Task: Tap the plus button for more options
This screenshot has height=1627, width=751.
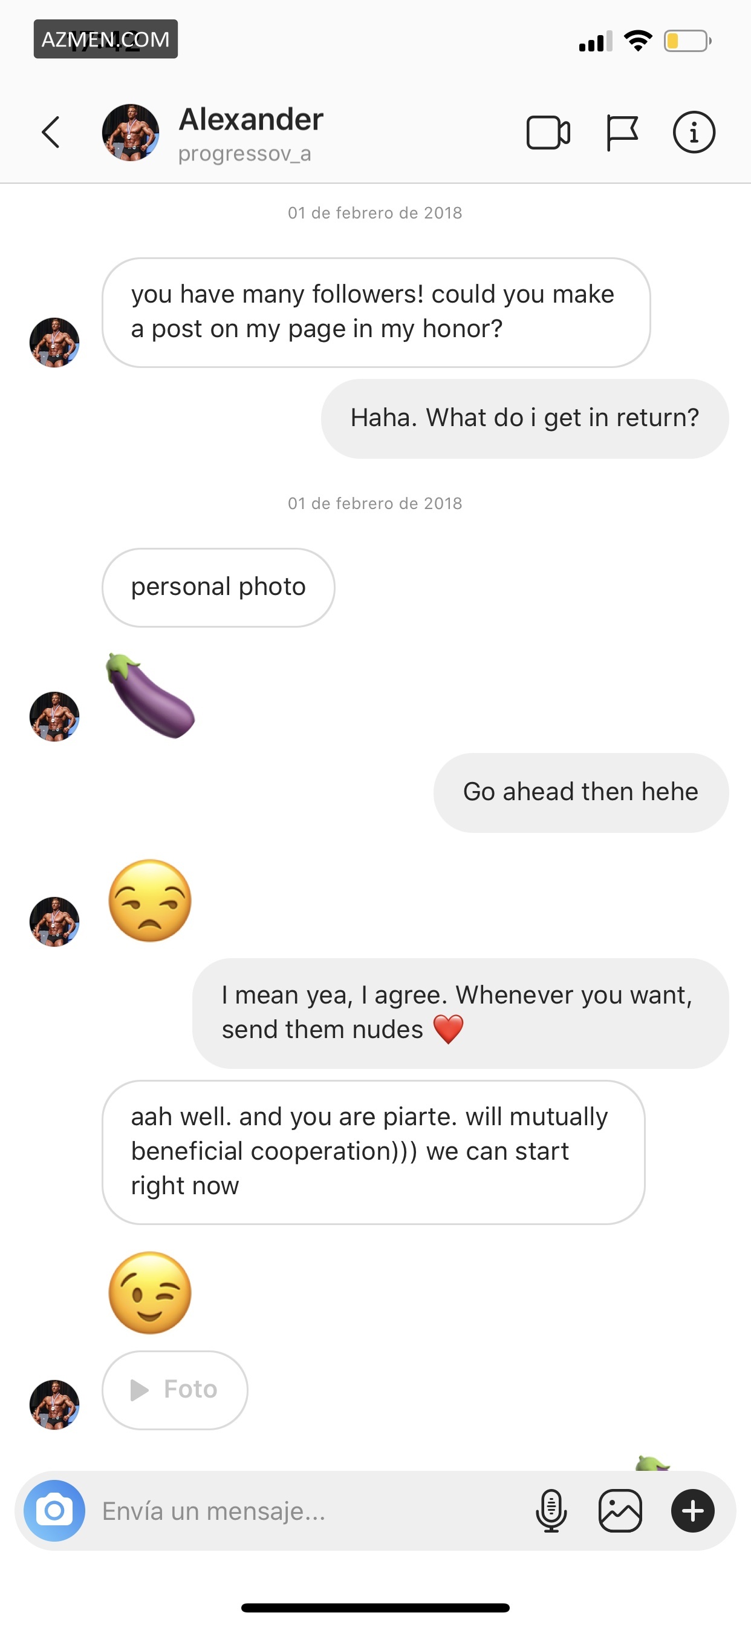Action: 692,1510
